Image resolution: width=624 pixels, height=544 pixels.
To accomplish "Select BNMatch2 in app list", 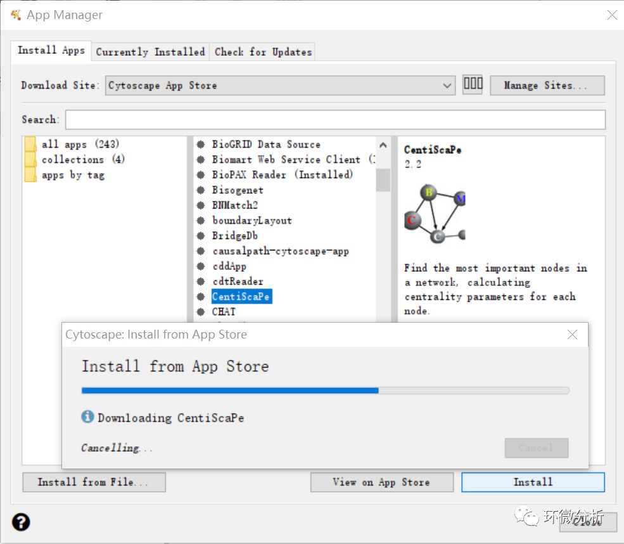I will click(x=234, y=205).
